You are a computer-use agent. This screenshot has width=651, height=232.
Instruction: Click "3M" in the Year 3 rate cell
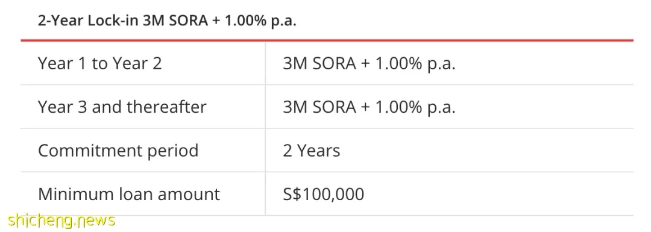[x=295, y=107]
